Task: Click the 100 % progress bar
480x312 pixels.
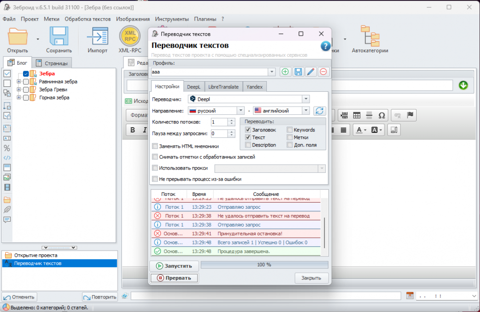Action: pyautogui.click(x=264, y=265)
